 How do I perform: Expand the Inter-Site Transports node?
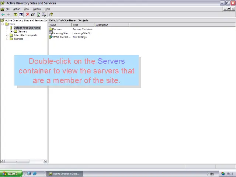pos(7,35)
